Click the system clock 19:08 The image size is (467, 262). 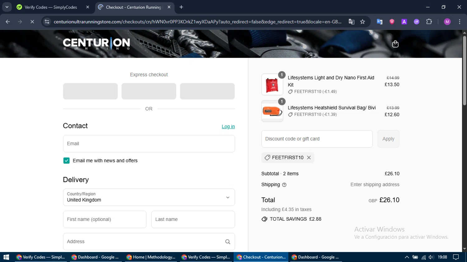tap(442, 257)
